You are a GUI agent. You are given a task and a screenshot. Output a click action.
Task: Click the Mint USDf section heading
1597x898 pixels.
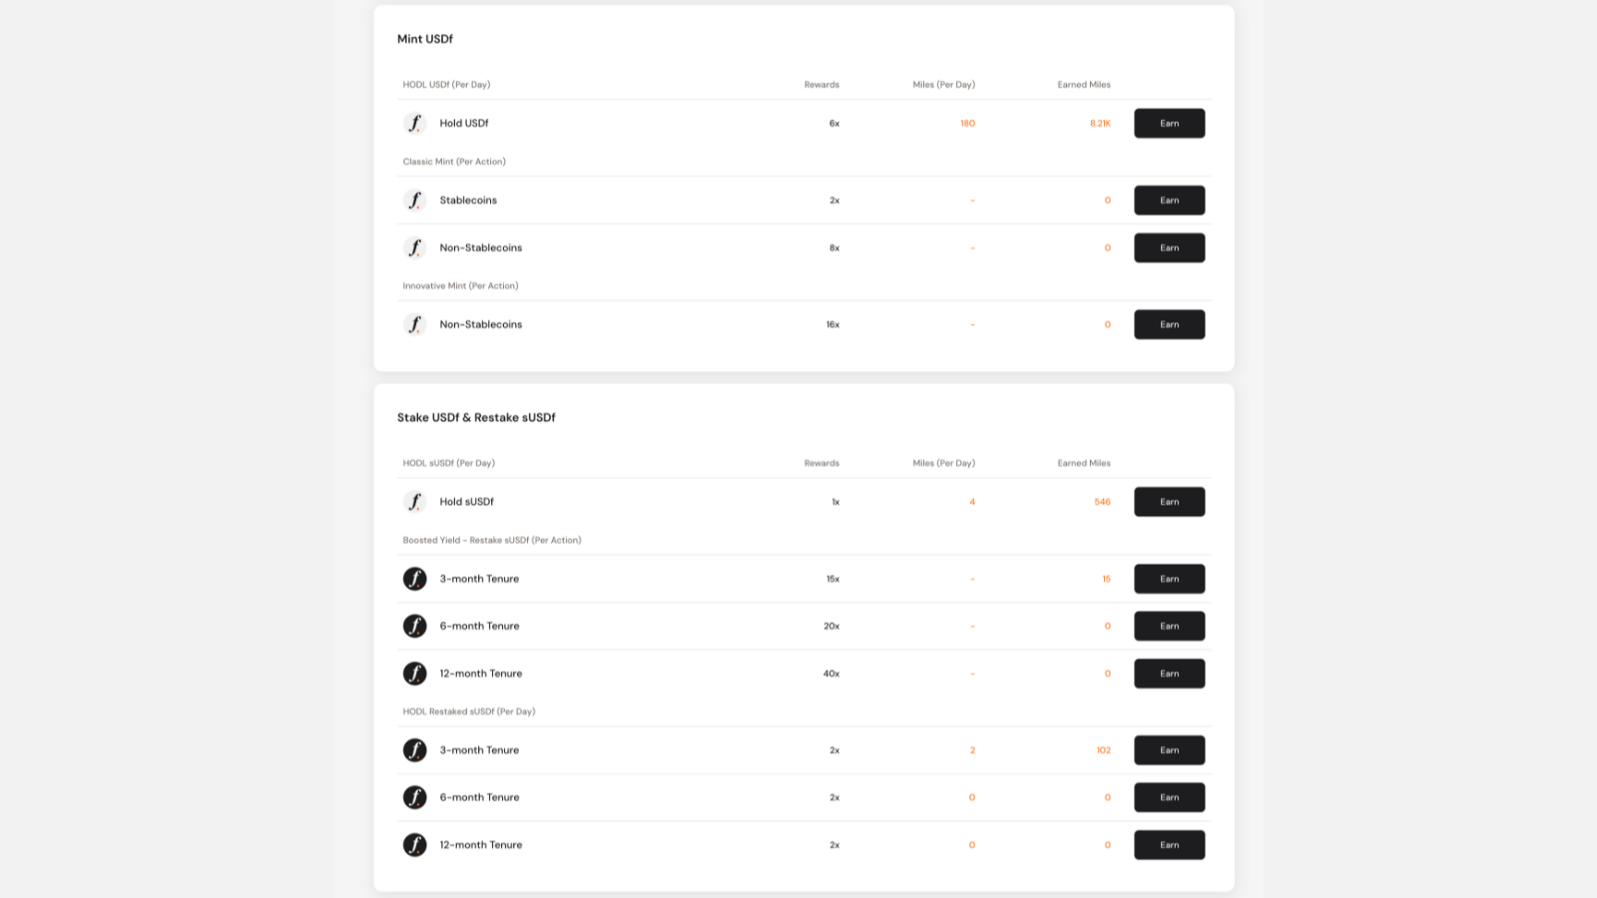(425, 39)
